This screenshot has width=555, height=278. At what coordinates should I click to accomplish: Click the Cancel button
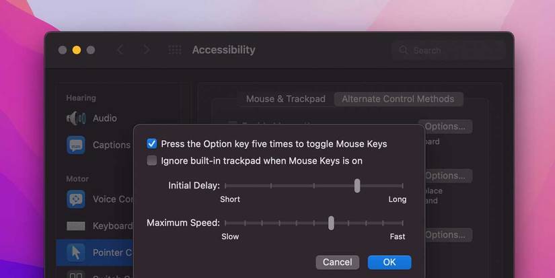(x=337, y=262)
